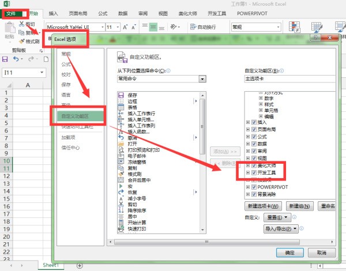Screen dimensions: 346x271
Task: Click the Conditional Formatting icon
Action: click(x=294, y=27)
